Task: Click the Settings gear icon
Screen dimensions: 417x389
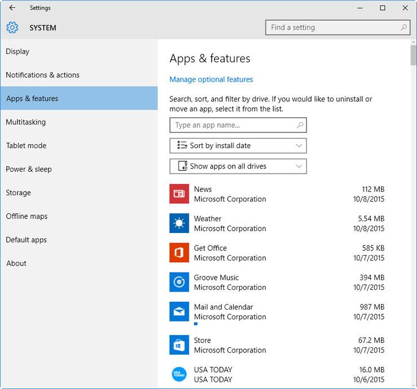Action: [12, 28]
